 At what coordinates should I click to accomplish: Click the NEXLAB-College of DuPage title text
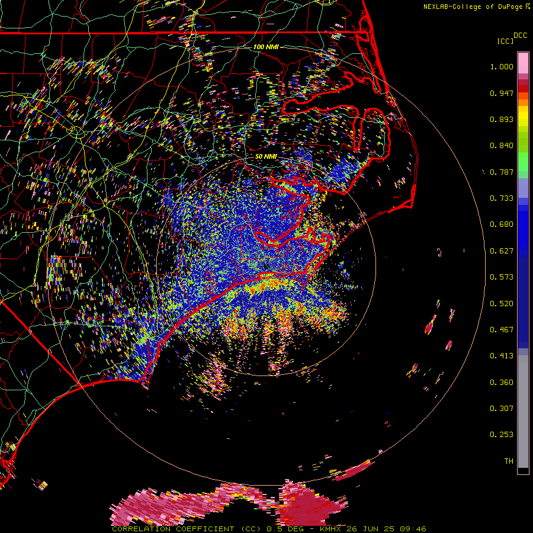pos(473,7)
